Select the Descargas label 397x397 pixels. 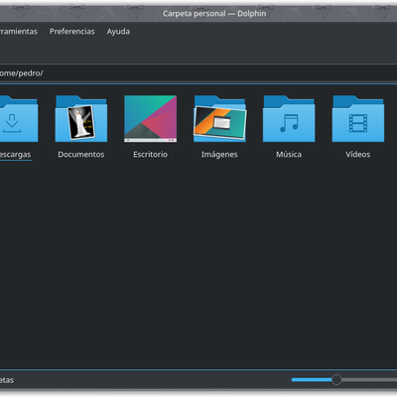point(16,155)
